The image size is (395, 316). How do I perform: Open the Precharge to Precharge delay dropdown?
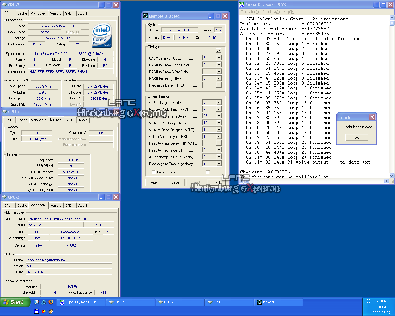(x=219, y=164)
